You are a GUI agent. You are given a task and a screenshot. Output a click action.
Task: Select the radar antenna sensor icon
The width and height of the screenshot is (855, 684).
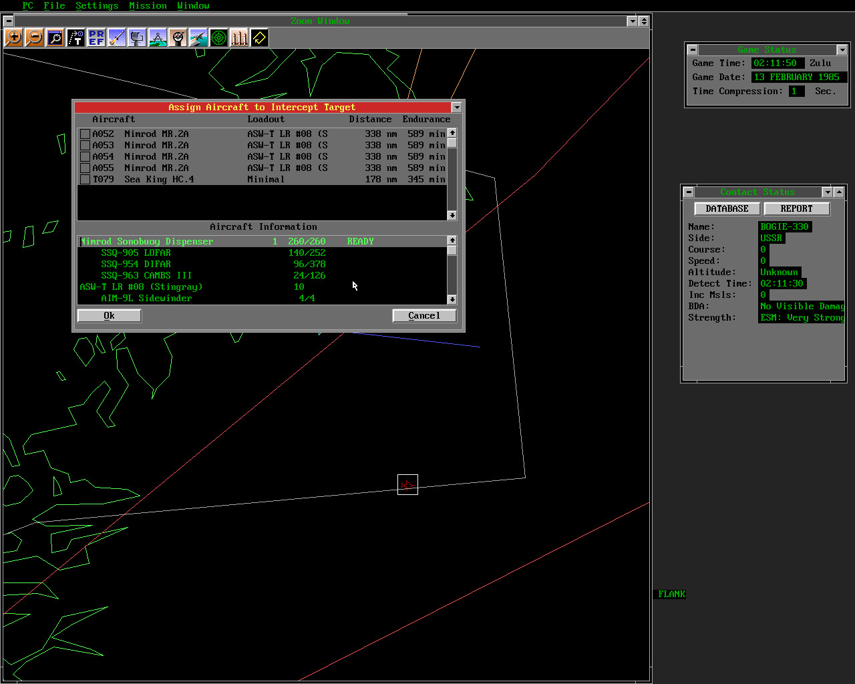click(x=137, y=37)
